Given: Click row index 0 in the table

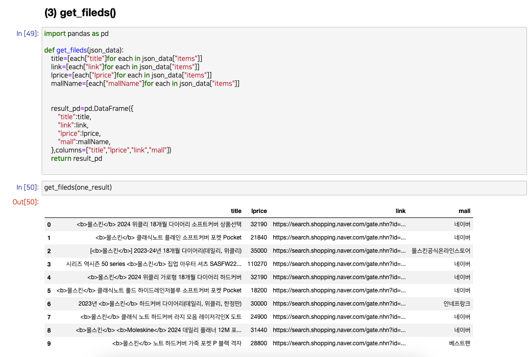Looking at the screenshot, I should 49,225.
